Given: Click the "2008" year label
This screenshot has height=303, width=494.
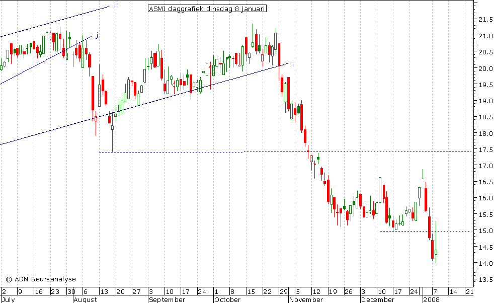Looking at the screenshot, I should click(431, 299).
